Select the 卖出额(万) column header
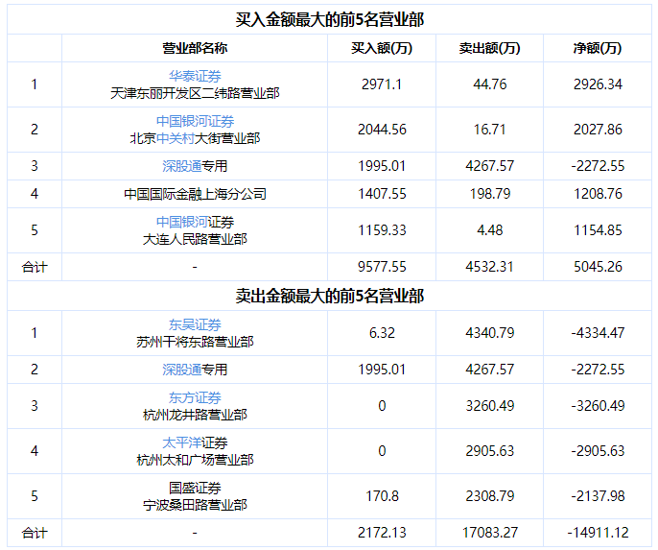The width and height of the screenshot is (658, 550). [489, 48]
